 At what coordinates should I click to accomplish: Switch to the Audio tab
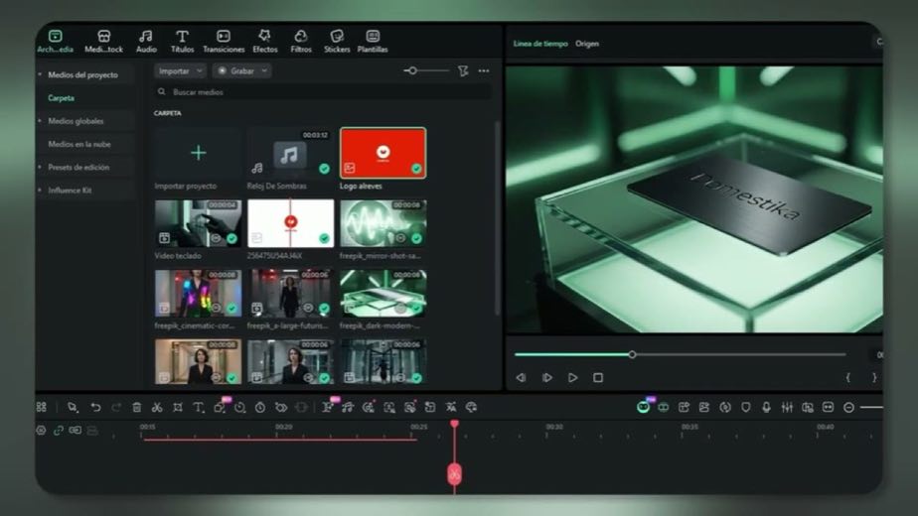pyautogui.click(x=146, y=42)
